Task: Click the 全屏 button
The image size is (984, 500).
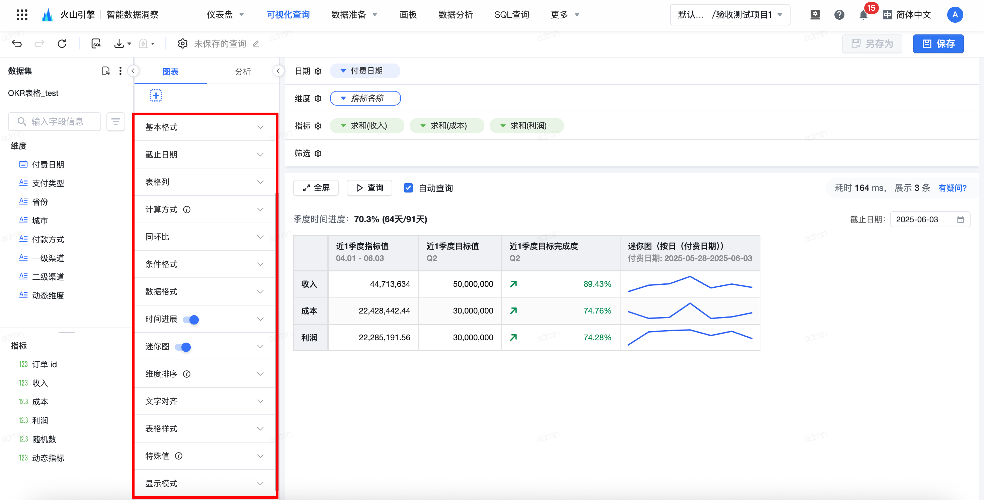Action: pyautogui.click(x=316, y=187)
